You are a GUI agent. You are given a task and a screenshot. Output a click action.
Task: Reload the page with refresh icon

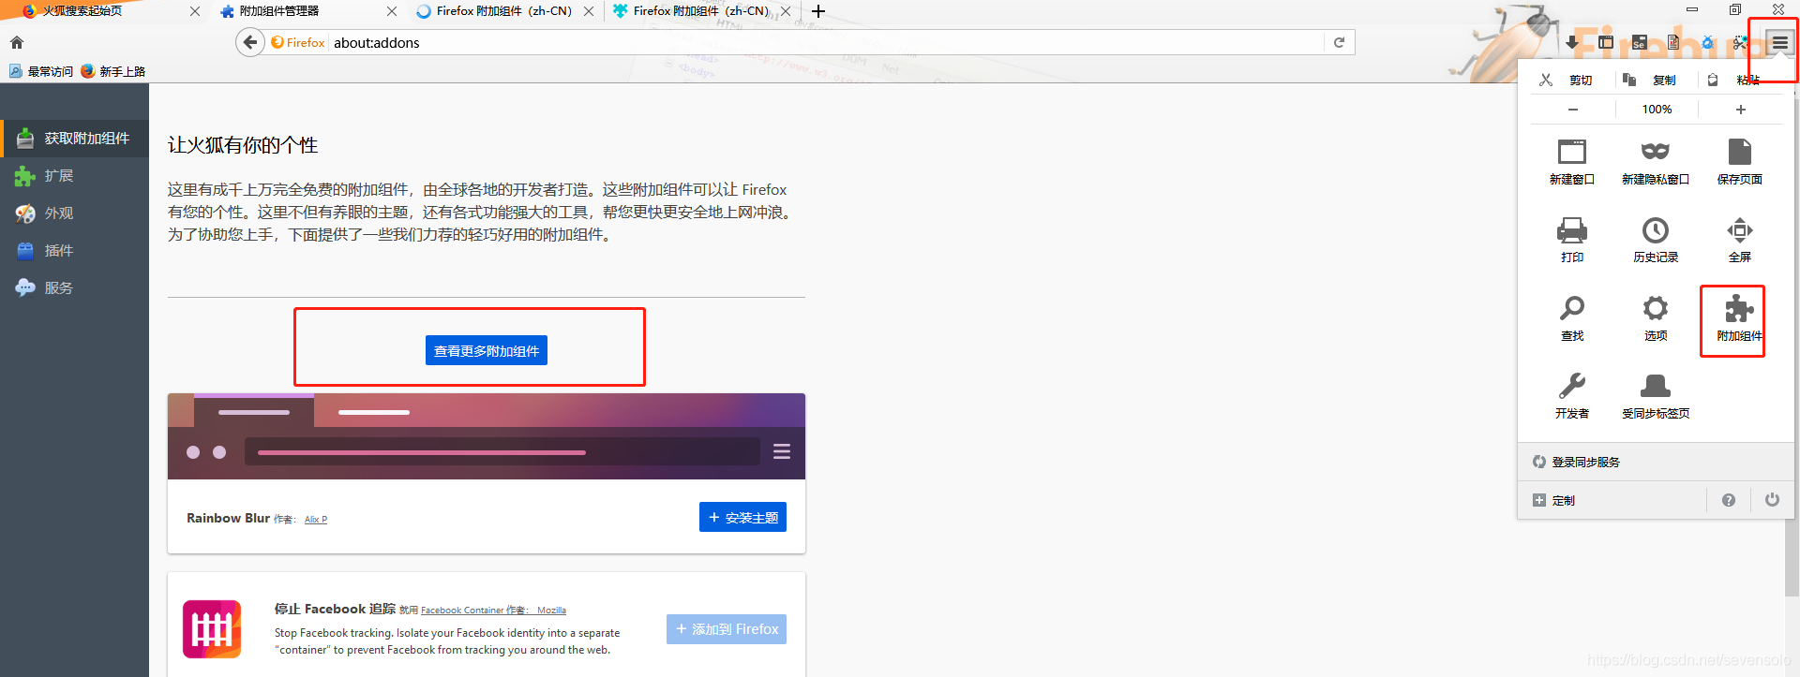pyautogui.click(x=1339, y=42)
